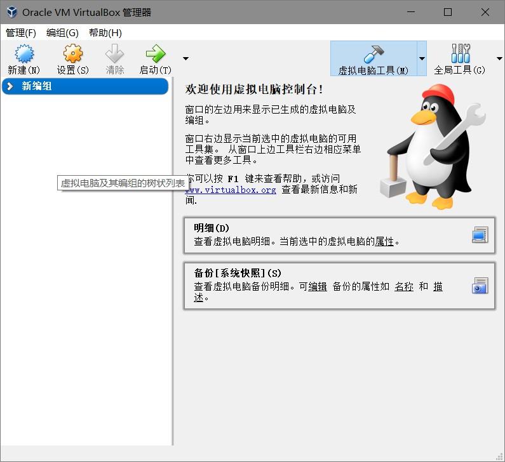
Task: Click the 新建(N) new machine icon
Action: click(24, 54)
